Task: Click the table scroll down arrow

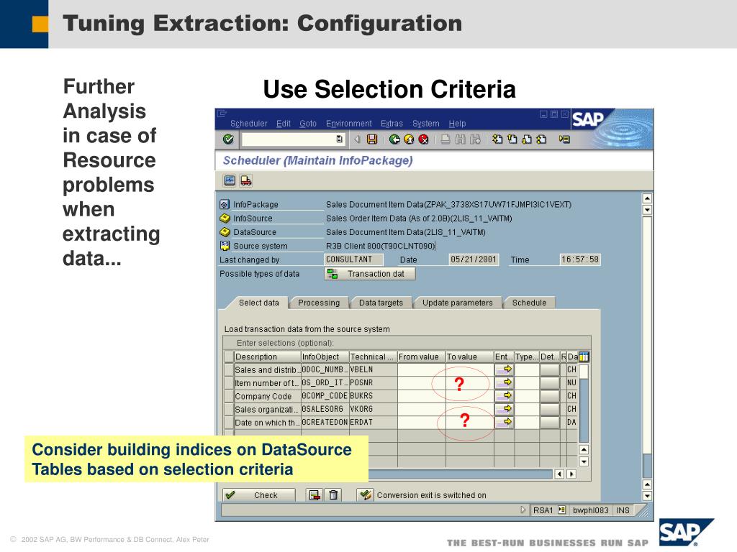Action: [x=584, y=462]
